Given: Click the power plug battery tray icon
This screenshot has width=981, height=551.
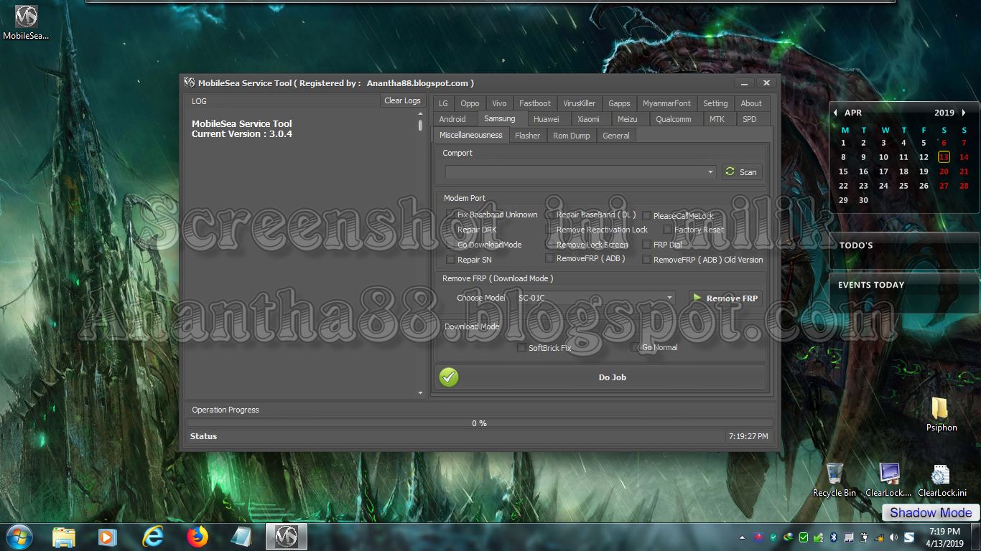Looking at the screenshot, I should tap(864, 537).
